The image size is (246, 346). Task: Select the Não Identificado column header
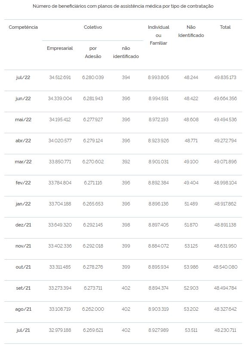pos(191,31)
